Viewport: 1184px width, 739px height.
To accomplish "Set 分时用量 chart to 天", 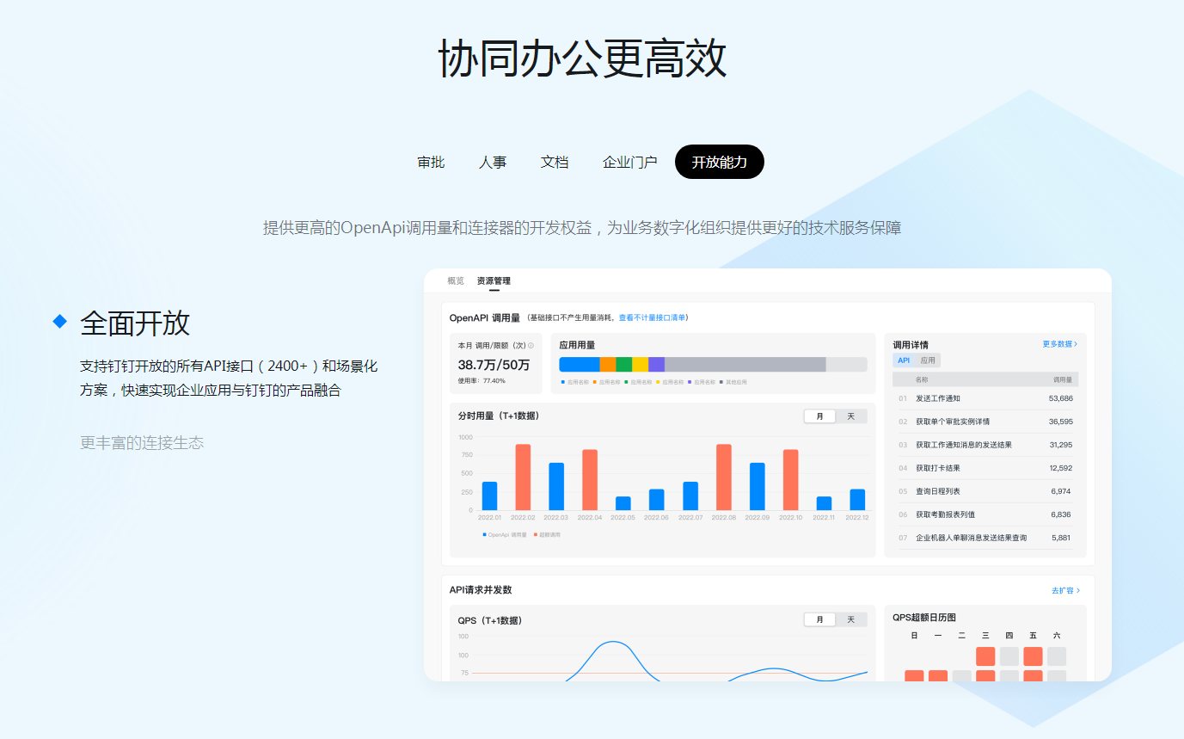I will 850,416.
